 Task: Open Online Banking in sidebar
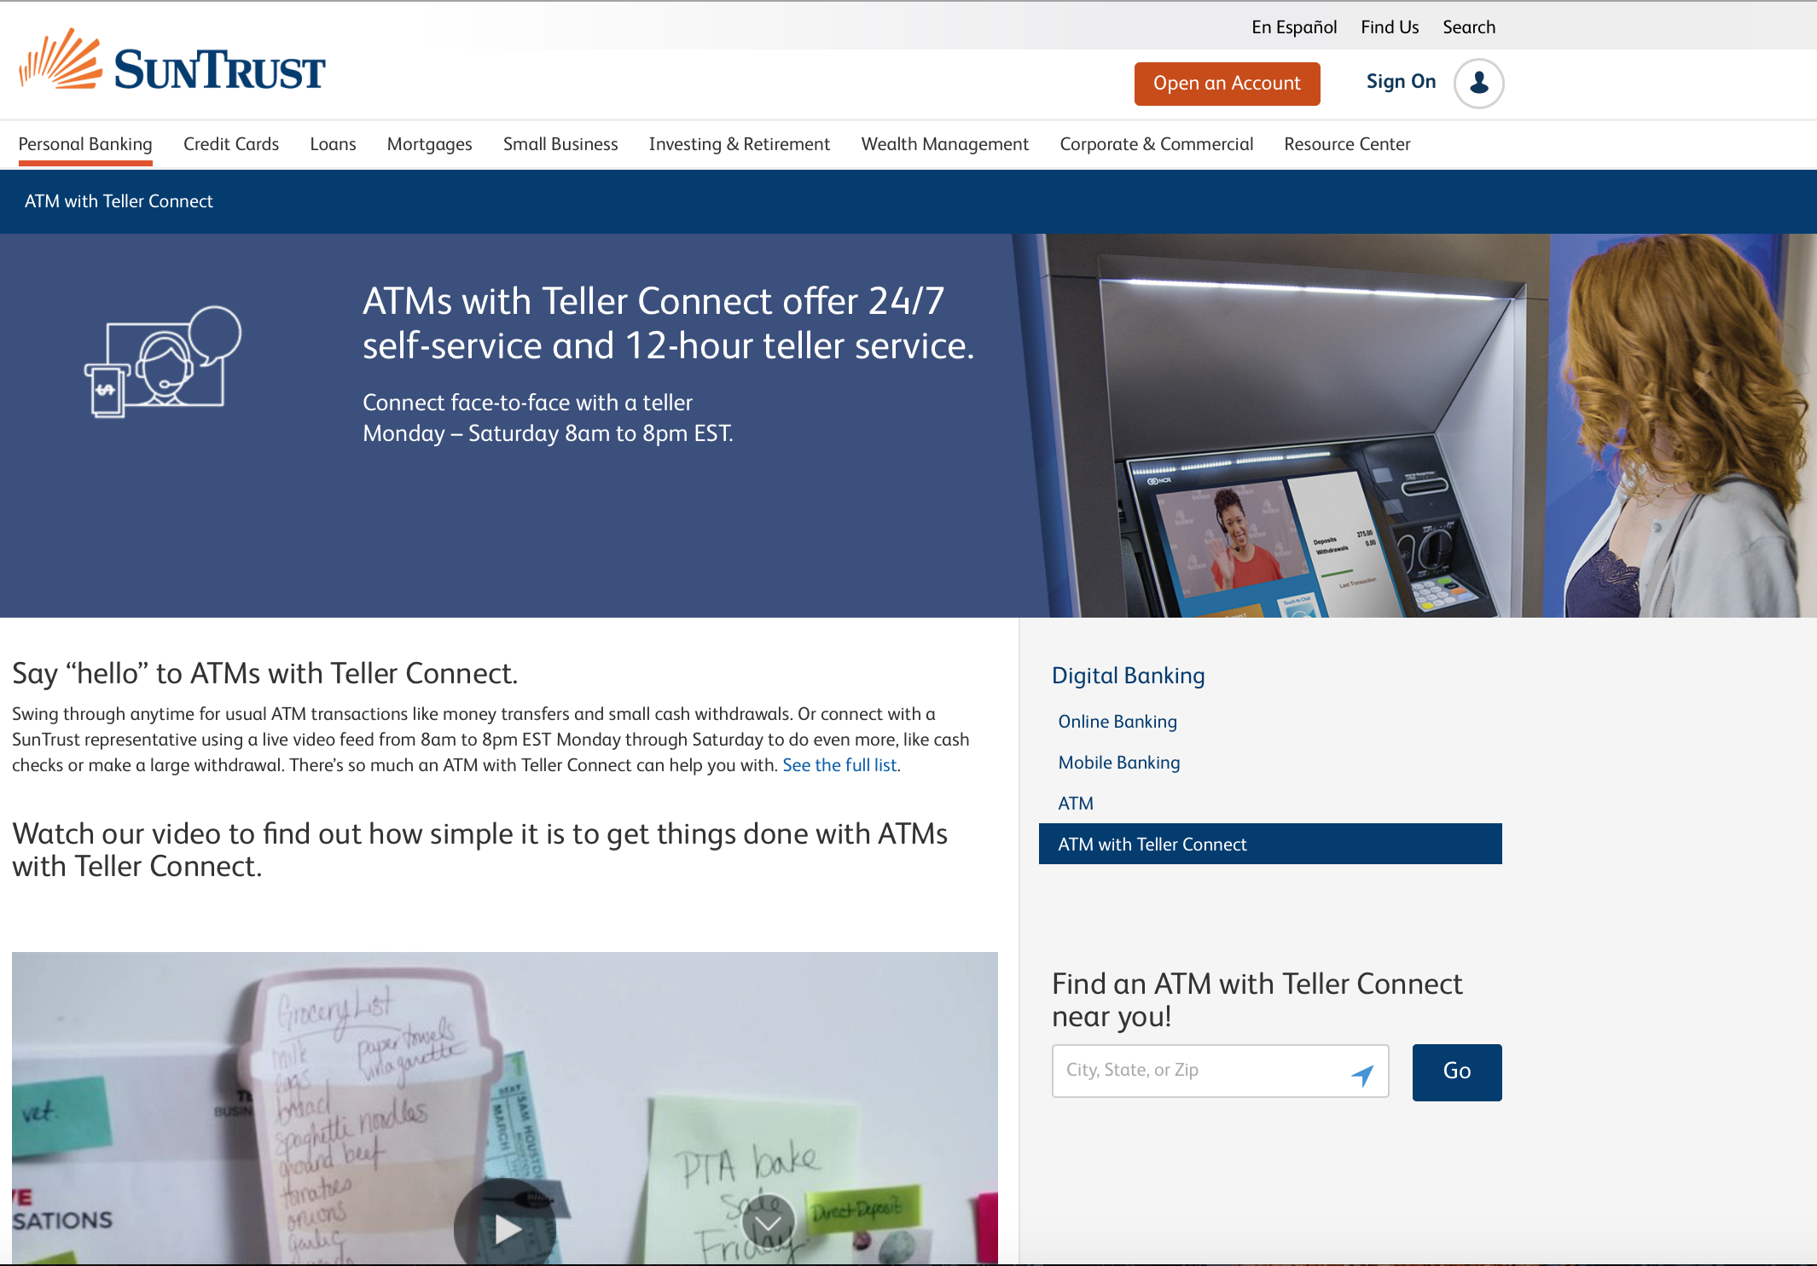point(1117,722)
